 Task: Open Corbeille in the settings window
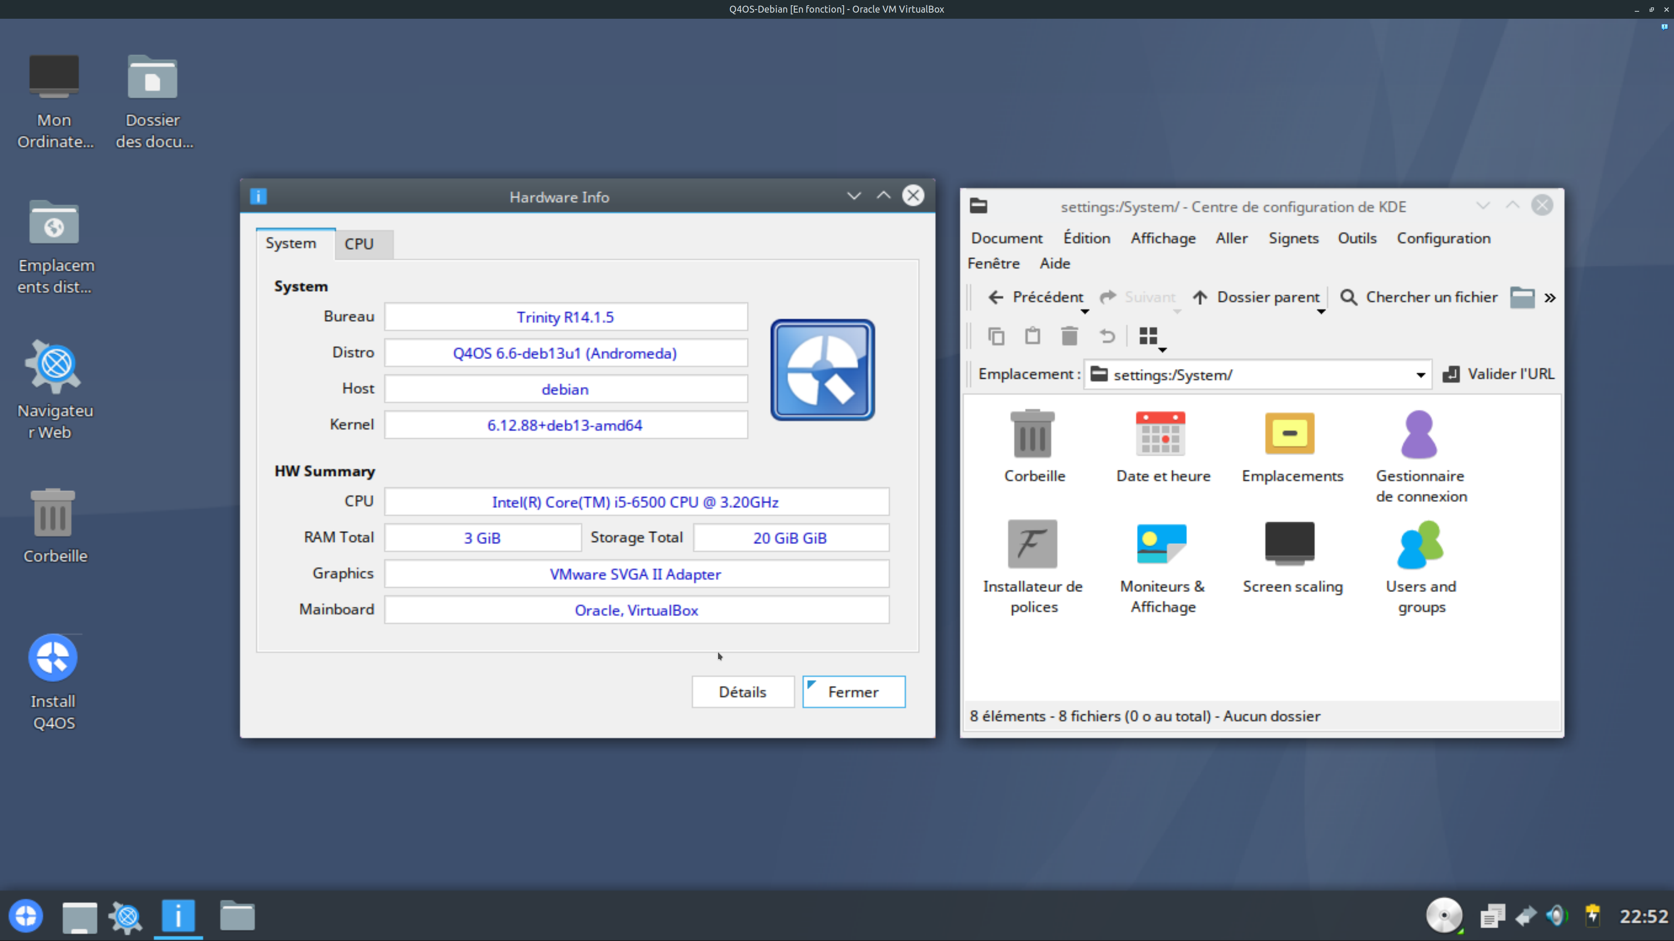(x=1034, y=447)
